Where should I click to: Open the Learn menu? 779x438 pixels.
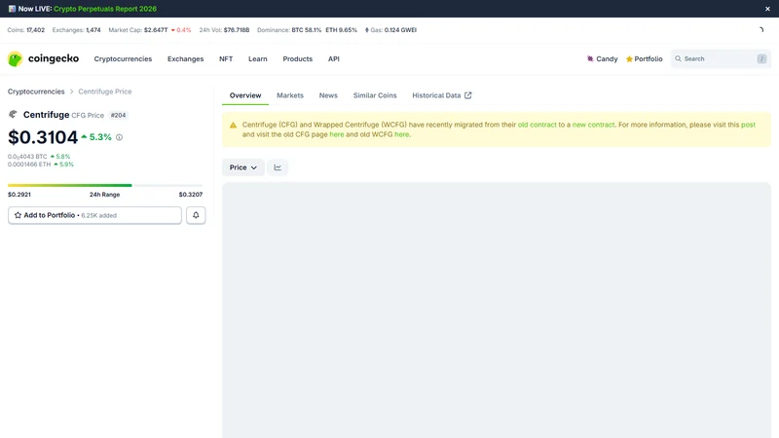pos(257,58)
